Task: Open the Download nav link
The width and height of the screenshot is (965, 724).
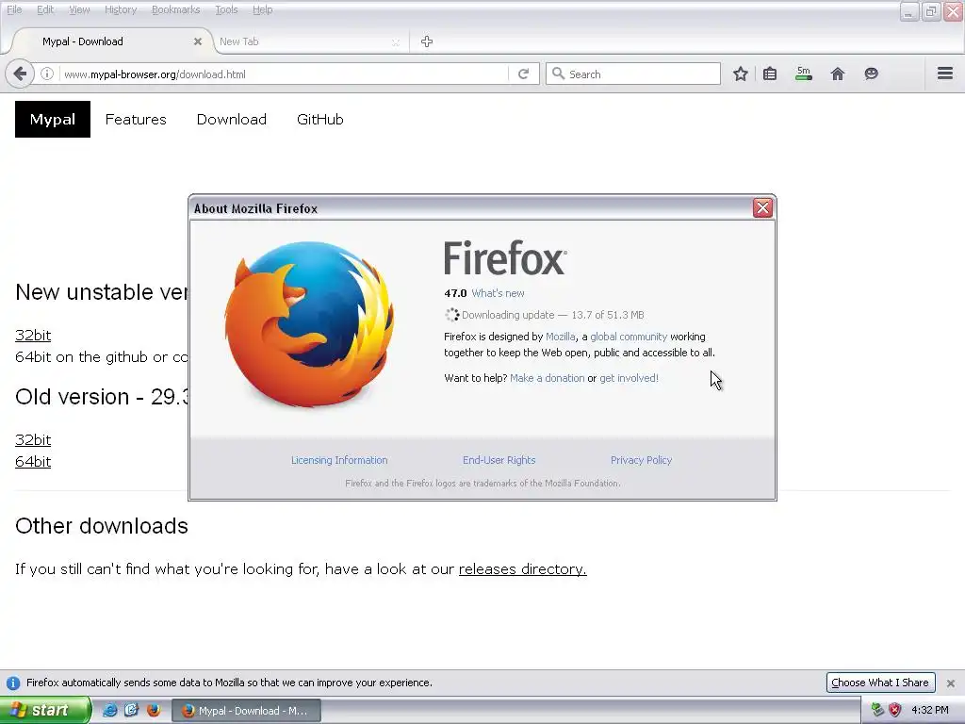Action: pyautogui.click(x=232, y=120)
